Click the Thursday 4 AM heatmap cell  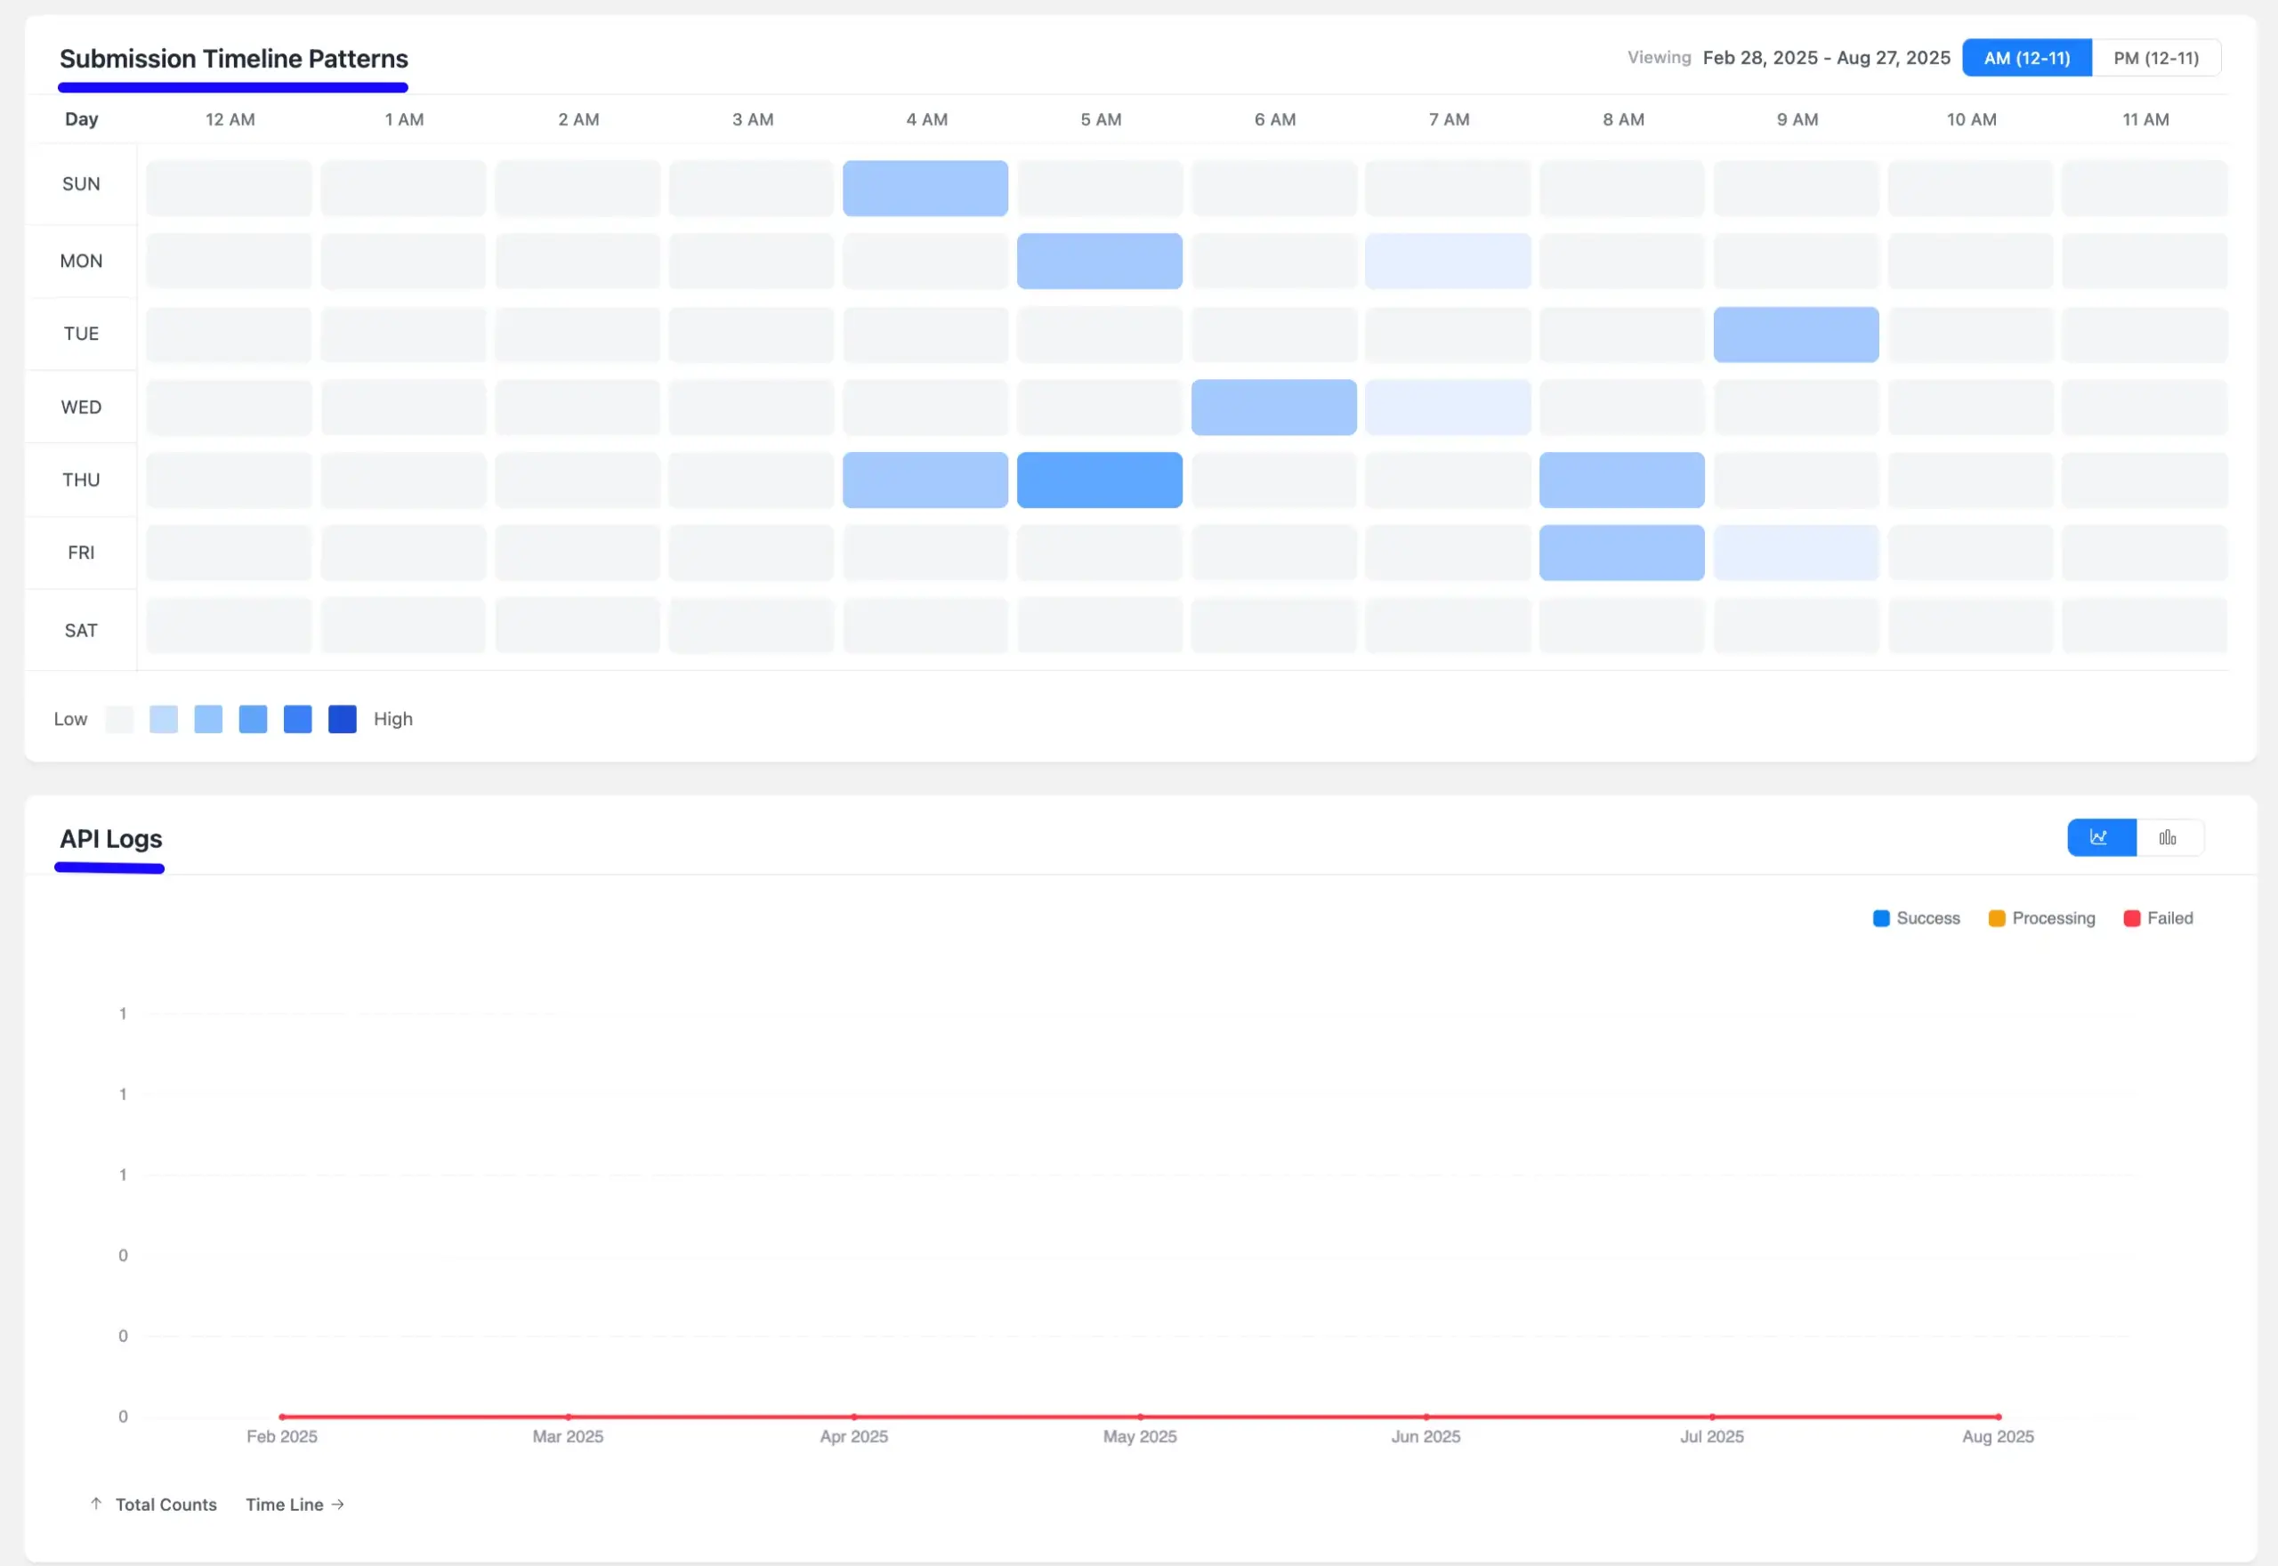pyautogui.click(x=925, y=480)
